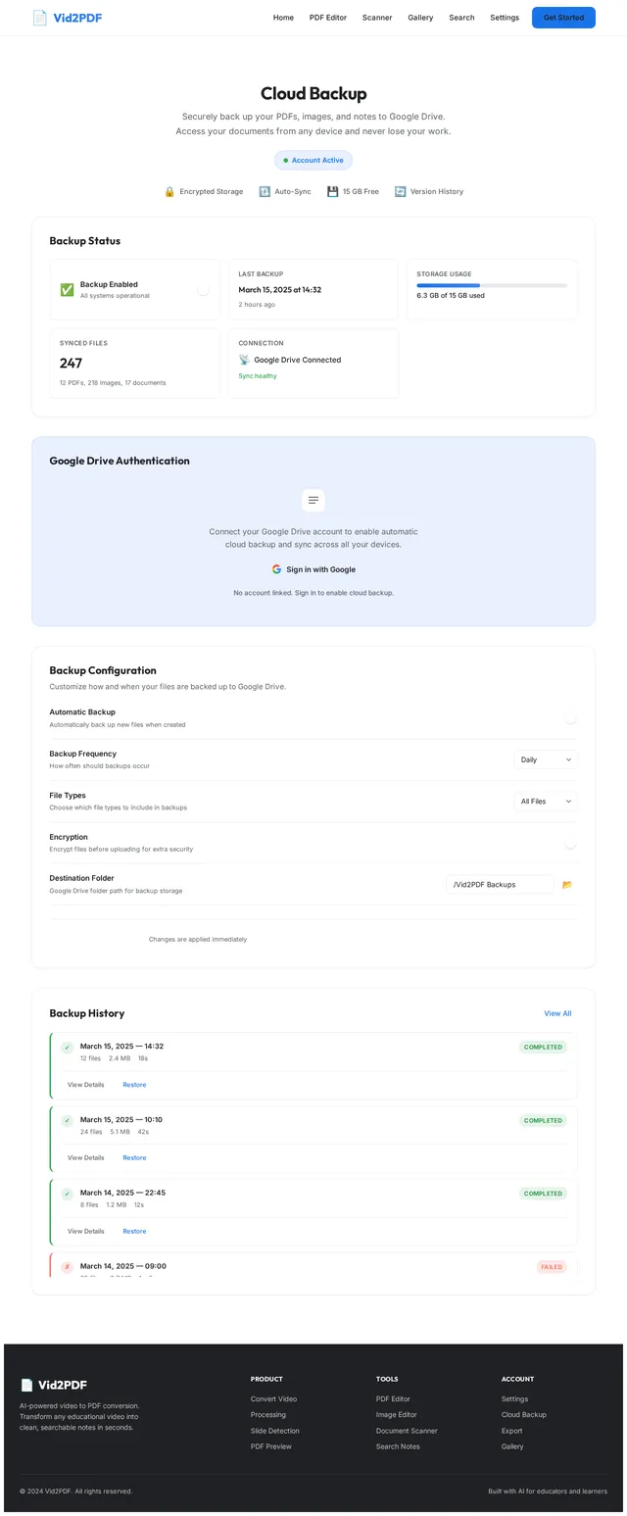Open Settings from the navigation bar
Screen dimensions: 627x1516
(x=505, y=18)
